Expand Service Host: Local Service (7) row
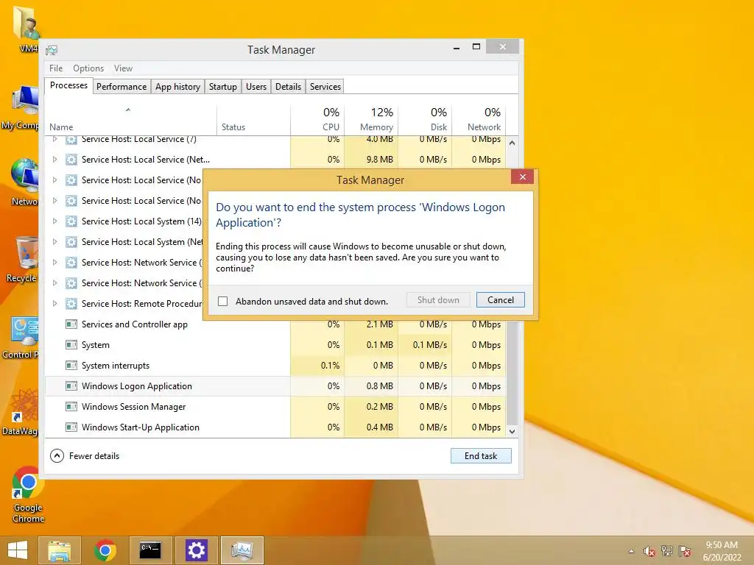 (54, 139)
